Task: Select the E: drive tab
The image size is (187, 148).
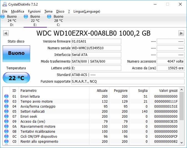Action: tap(35, 21)
